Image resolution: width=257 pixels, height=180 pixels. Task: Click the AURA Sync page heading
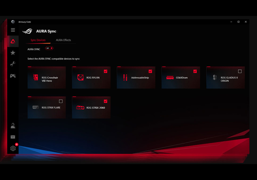pyautogui.click(x=46, y=31)
